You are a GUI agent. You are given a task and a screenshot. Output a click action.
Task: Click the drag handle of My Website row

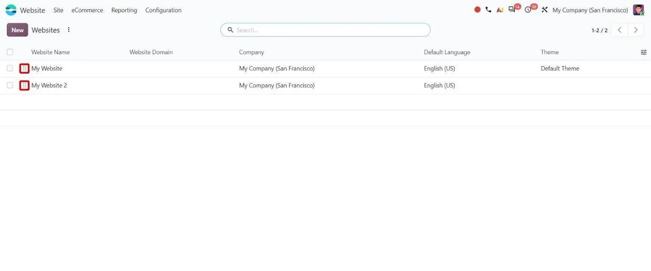(24, 68)
